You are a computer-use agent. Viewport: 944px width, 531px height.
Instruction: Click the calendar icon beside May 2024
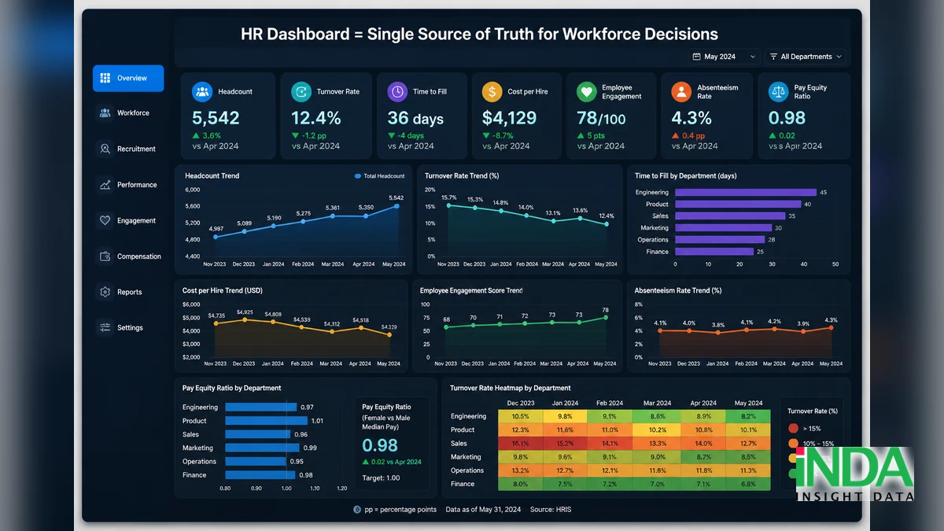coord(696,57)
